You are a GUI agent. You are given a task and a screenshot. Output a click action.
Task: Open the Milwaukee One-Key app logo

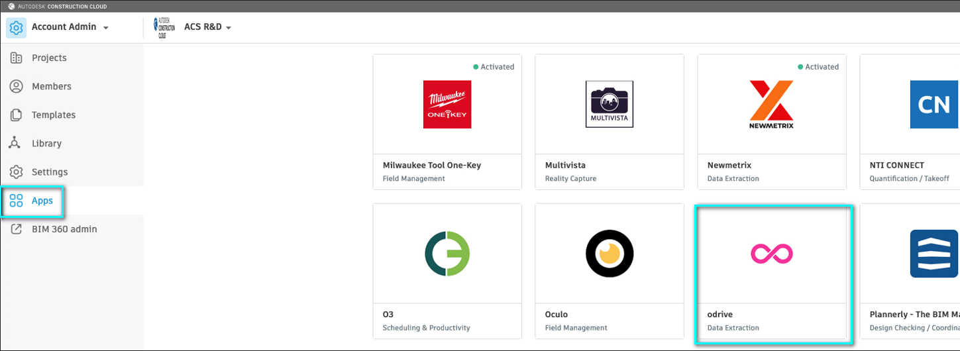coord(447,105)
